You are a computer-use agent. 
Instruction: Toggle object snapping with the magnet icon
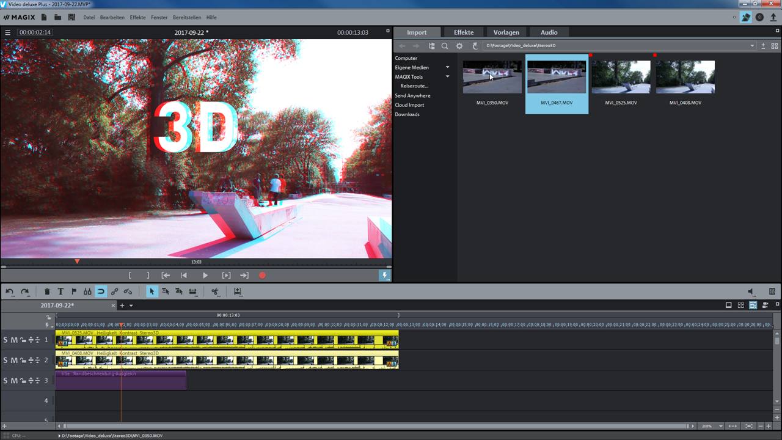[x=101, y=291]
